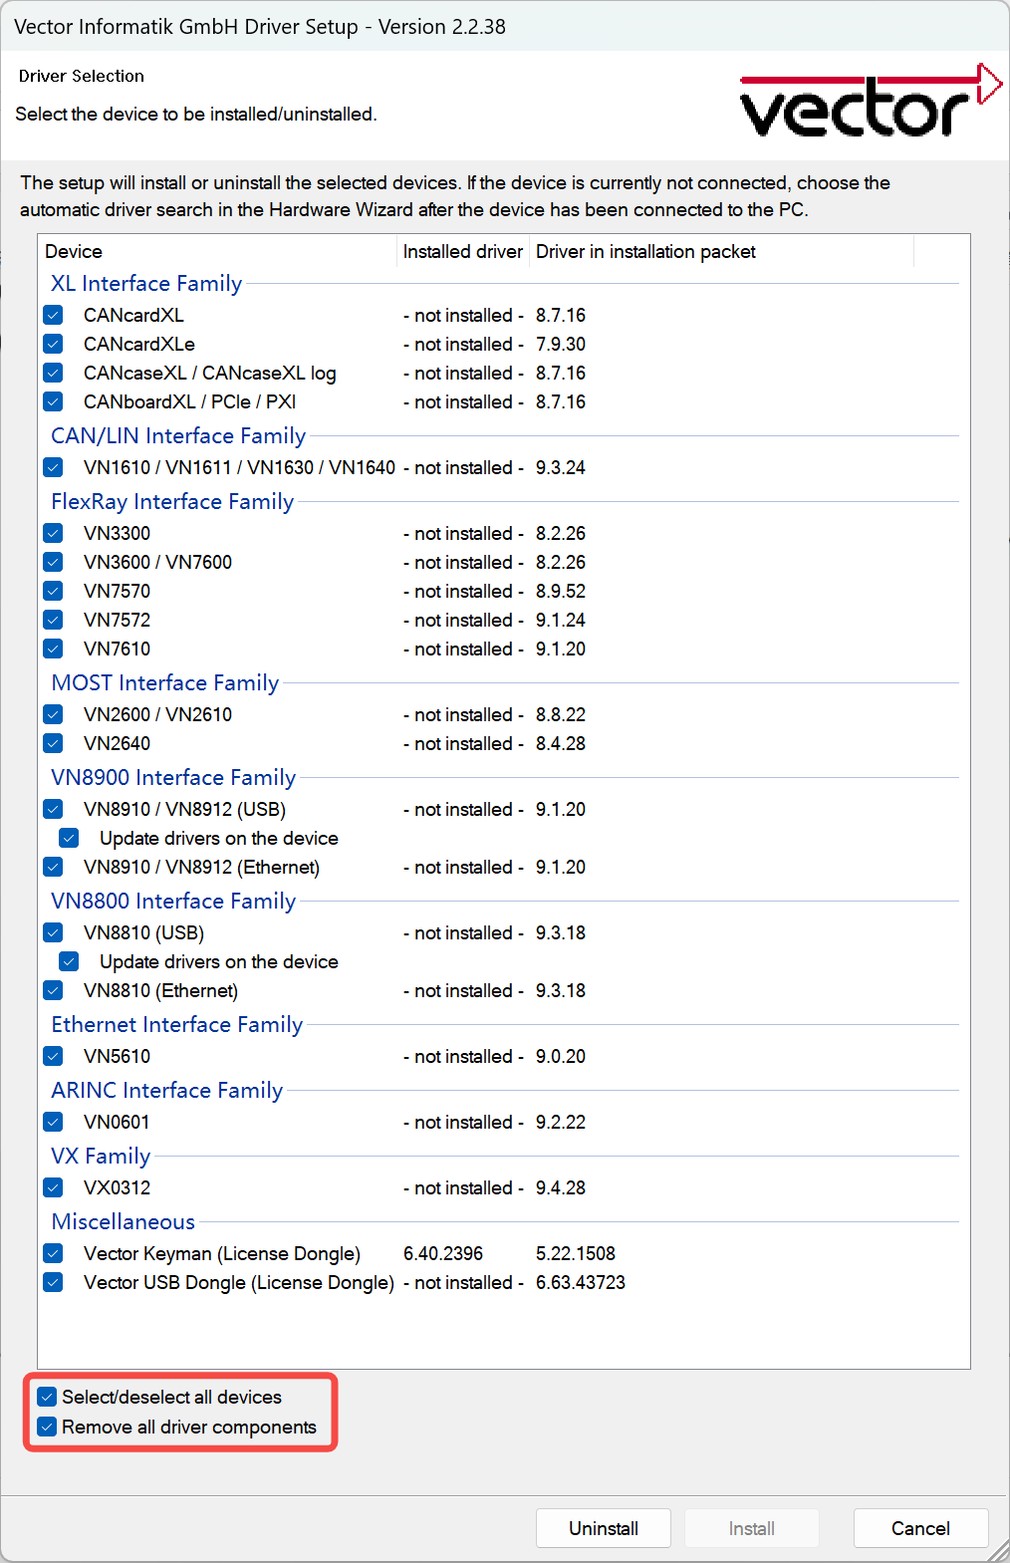Click the Device column header
This screenshot has width=1010, height=1563.
click(x=217, y=251)
